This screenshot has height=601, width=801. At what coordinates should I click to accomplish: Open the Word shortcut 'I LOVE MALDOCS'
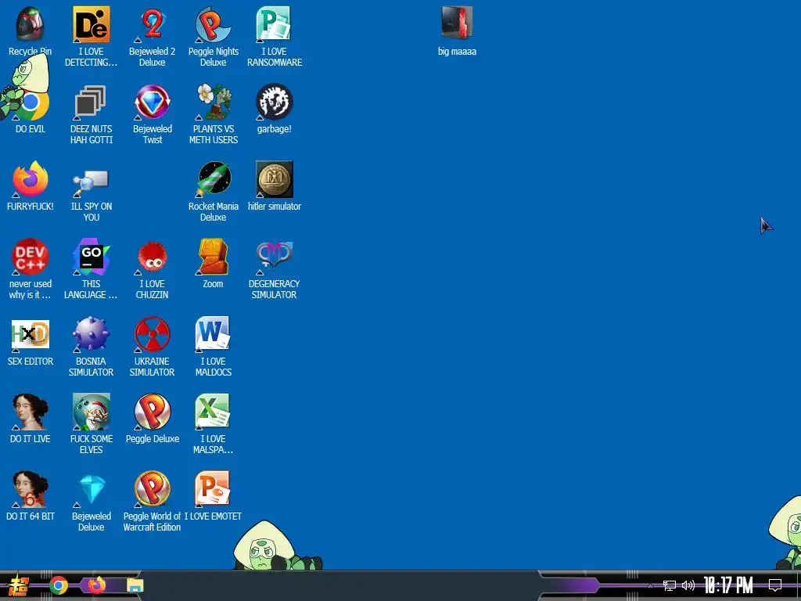click(x=213, y=334)
